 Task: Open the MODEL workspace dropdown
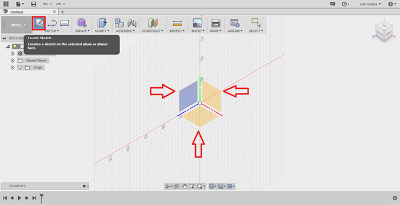coord(18,25)
